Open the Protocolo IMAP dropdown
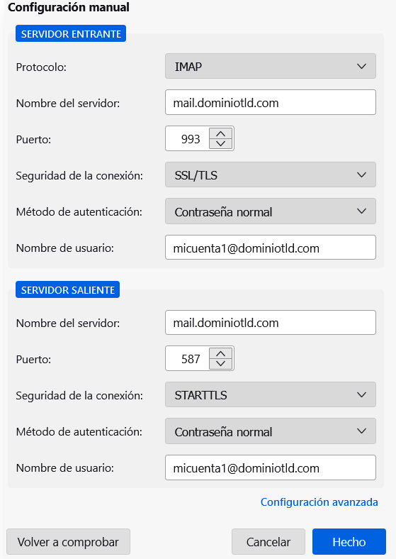 coord(271,66)
